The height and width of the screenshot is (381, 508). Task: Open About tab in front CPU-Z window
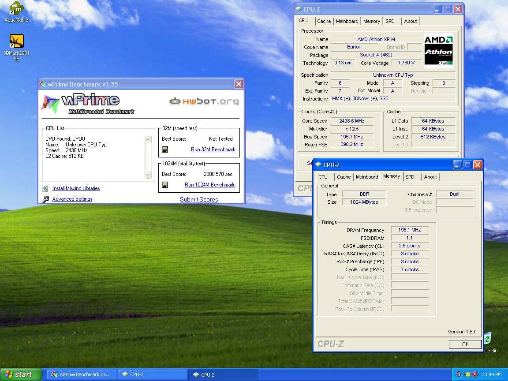(430, 177)
